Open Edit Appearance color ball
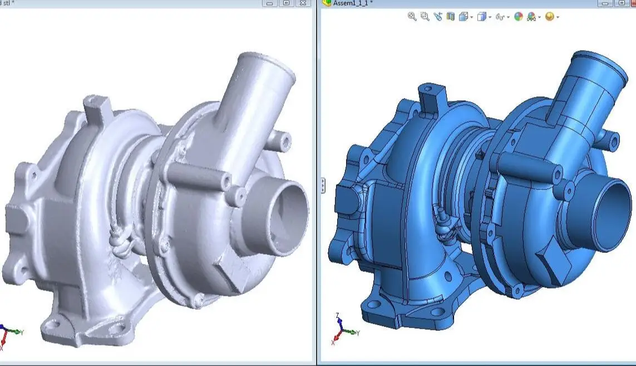The image size is (636, 366). [x=519, y=17]
